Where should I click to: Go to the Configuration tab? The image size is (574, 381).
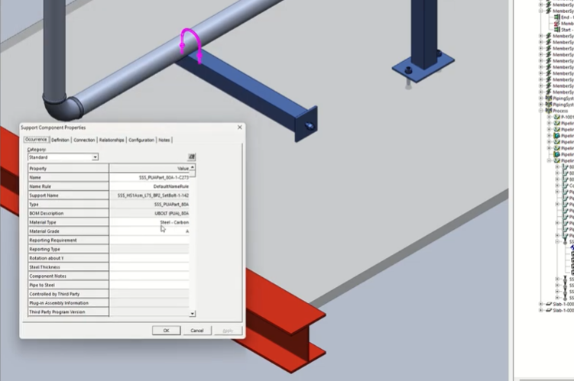pos(141,140)
